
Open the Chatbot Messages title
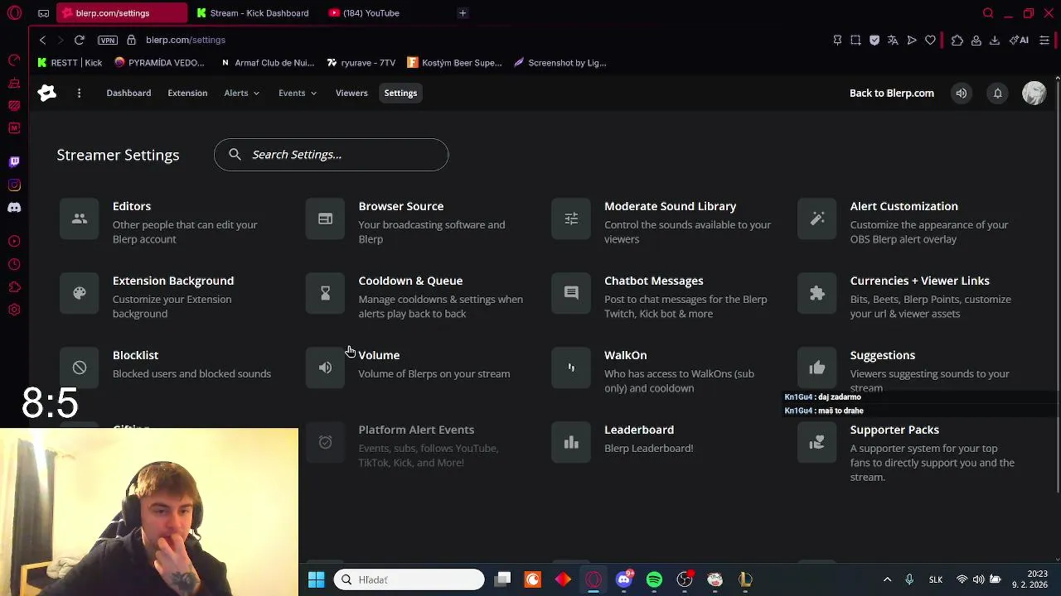point(653,281)
